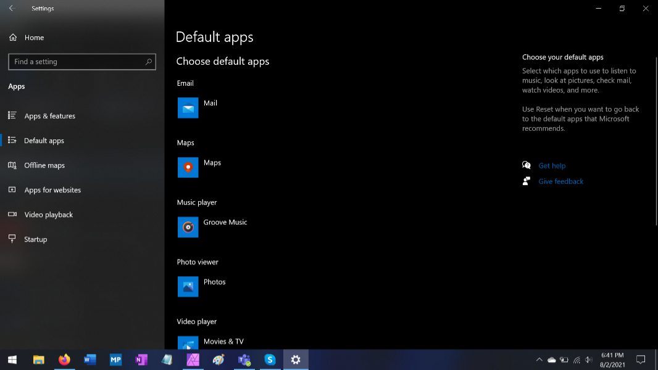Open the volume speaker tray icon
Viewport: 658px width, 370px height.
pyautogui.click(x=589, y=360)
